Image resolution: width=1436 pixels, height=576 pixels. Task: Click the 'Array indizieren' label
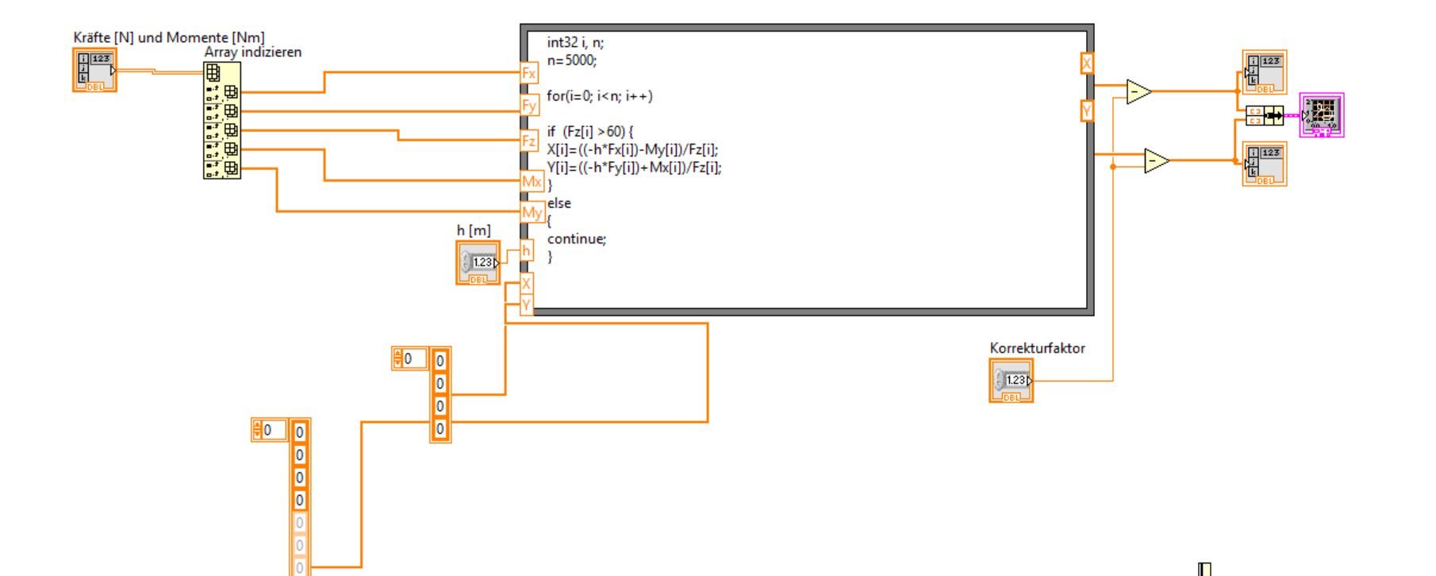[253, 52]
